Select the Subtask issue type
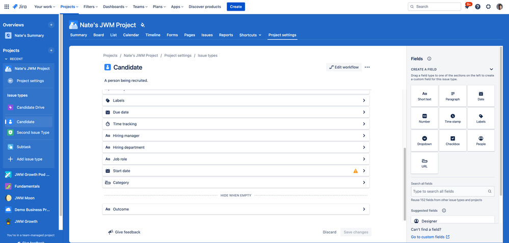The image size is (509, 243). coord(29,147)
